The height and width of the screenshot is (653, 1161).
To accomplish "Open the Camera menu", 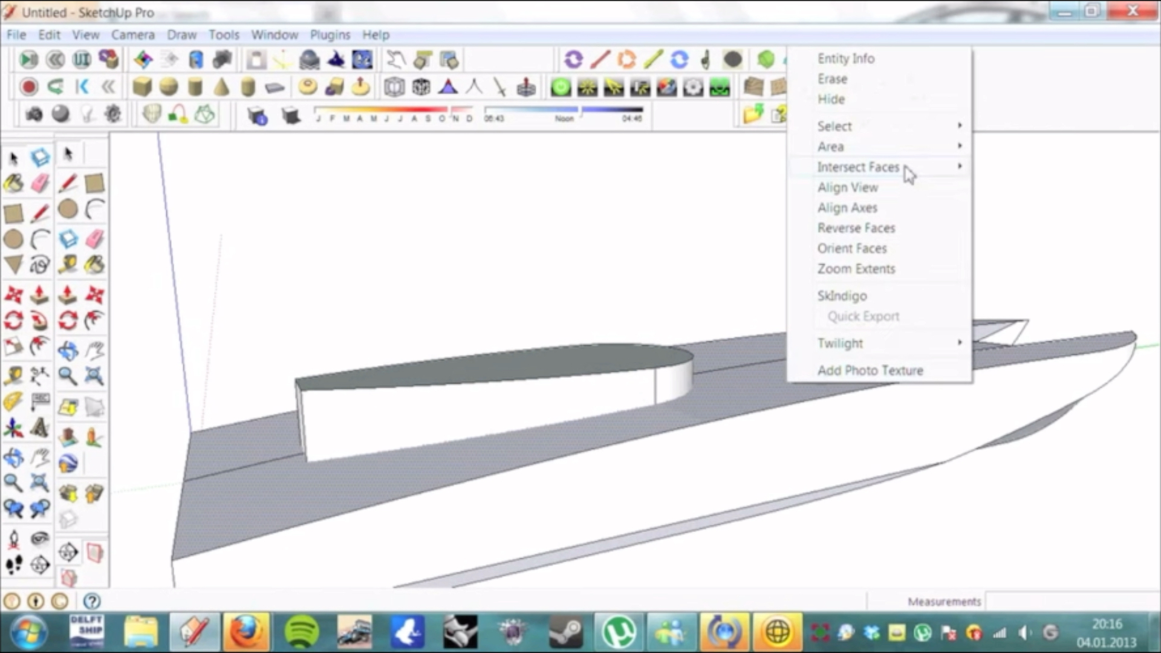I will click(x=132, y=34).
